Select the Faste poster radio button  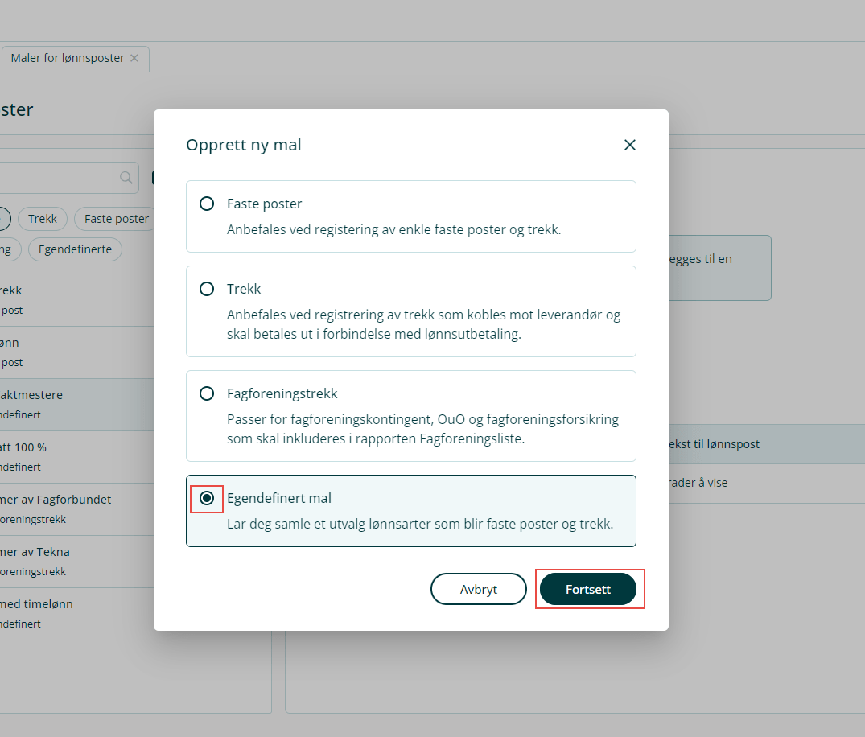[x=207, y=204]
